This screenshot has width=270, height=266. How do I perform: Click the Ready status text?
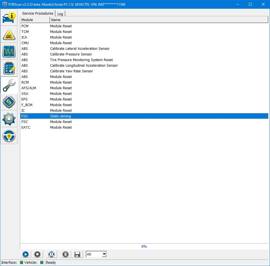[51, 262]
